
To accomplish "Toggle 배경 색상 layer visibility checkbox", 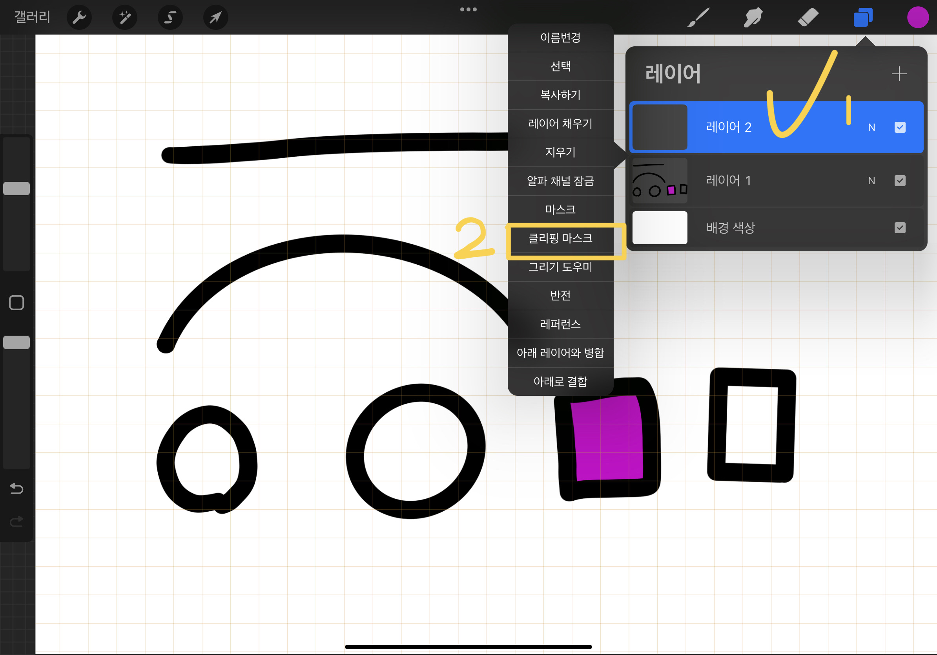I will (x=900, y=228).
